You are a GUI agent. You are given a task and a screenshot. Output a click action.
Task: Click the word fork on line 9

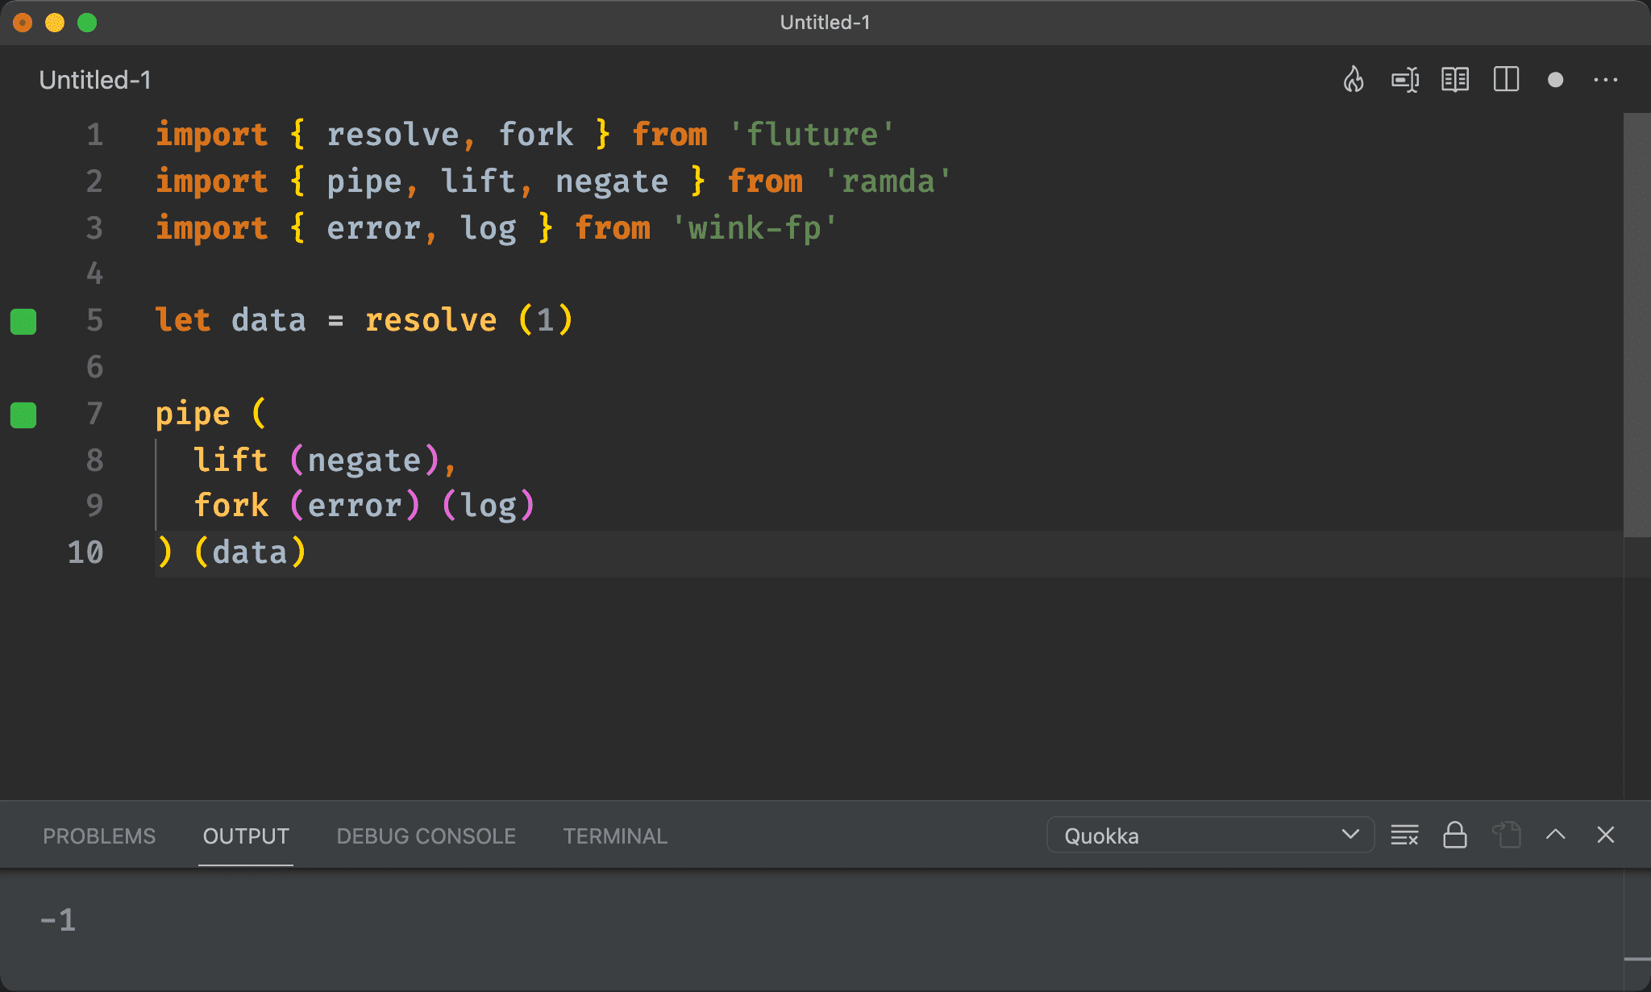[231, 506]
